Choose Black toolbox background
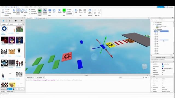Screen dimensions: 175x98 (x=15, y=89)
